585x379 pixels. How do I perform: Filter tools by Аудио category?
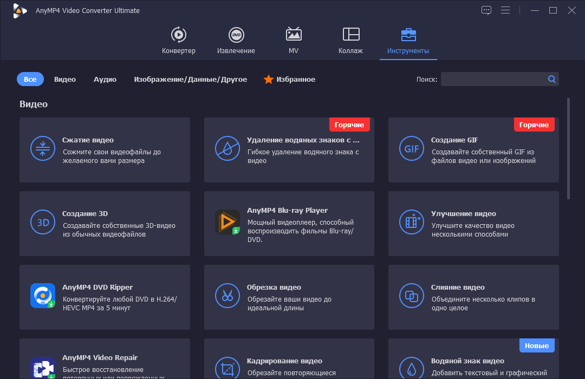(105, 79)
